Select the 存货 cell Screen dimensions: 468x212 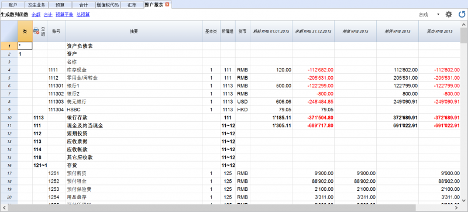134,165
